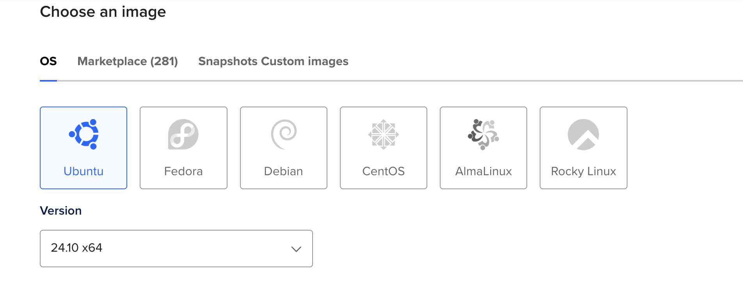Image resolution: width=743 pixels, height=302 pixels.
Task: Switch to the OS tab
Action: click(x=48, y=61)
